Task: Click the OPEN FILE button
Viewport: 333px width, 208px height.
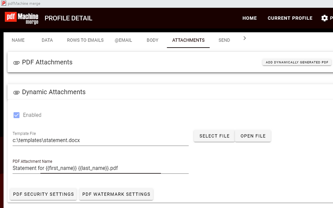Action: [253, 136]
